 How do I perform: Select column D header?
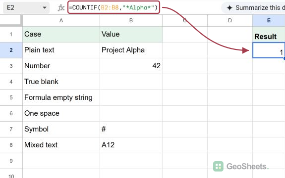[230, 20]
